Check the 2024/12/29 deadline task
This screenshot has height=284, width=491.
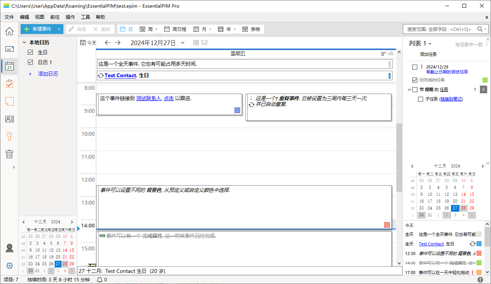click(415, 67)
